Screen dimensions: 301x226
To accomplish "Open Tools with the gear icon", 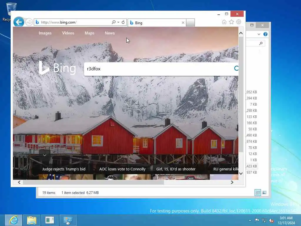I will [x=239, y=22].
